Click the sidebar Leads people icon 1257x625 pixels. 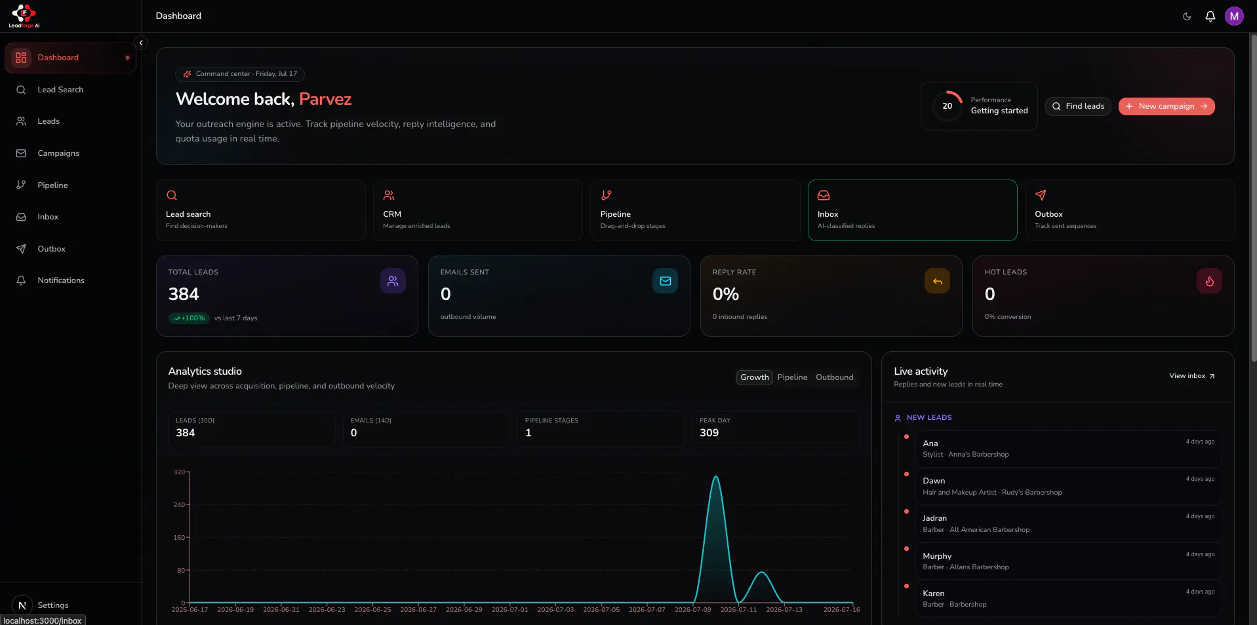point(21,121)
